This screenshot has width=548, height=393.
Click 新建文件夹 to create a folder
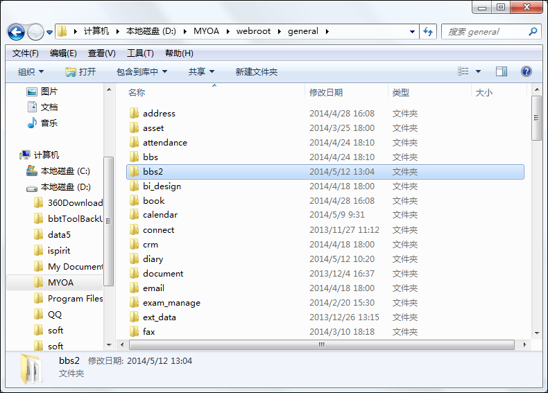(256, 71)
